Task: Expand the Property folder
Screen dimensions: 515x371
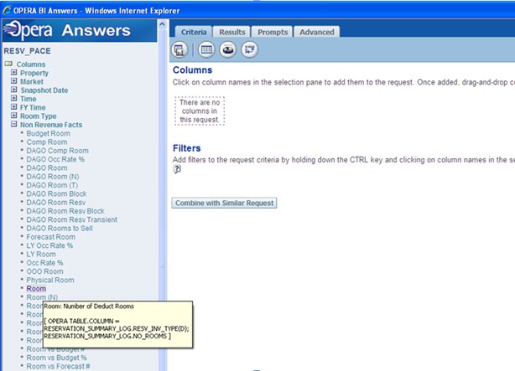Action: tap(13, 72)
